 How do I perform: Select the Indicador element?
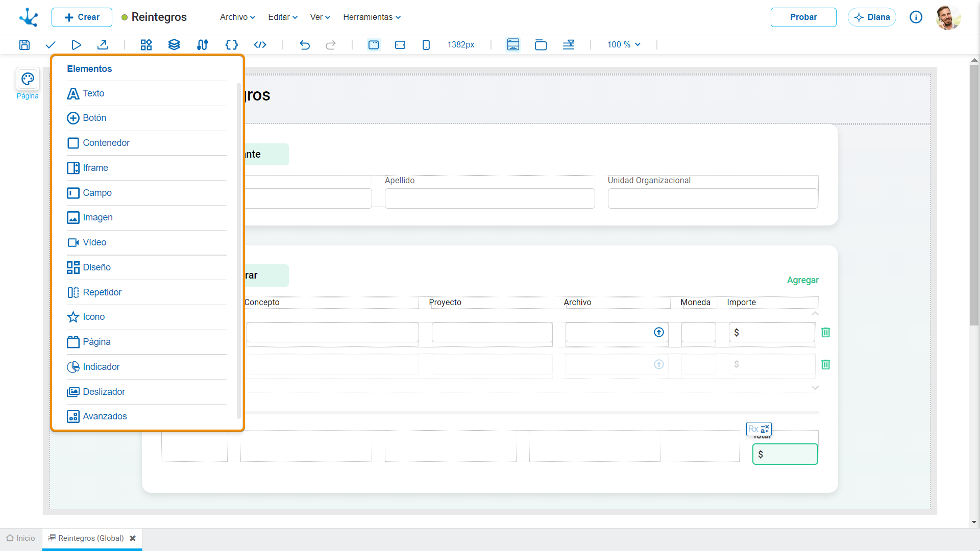[146, 367]
